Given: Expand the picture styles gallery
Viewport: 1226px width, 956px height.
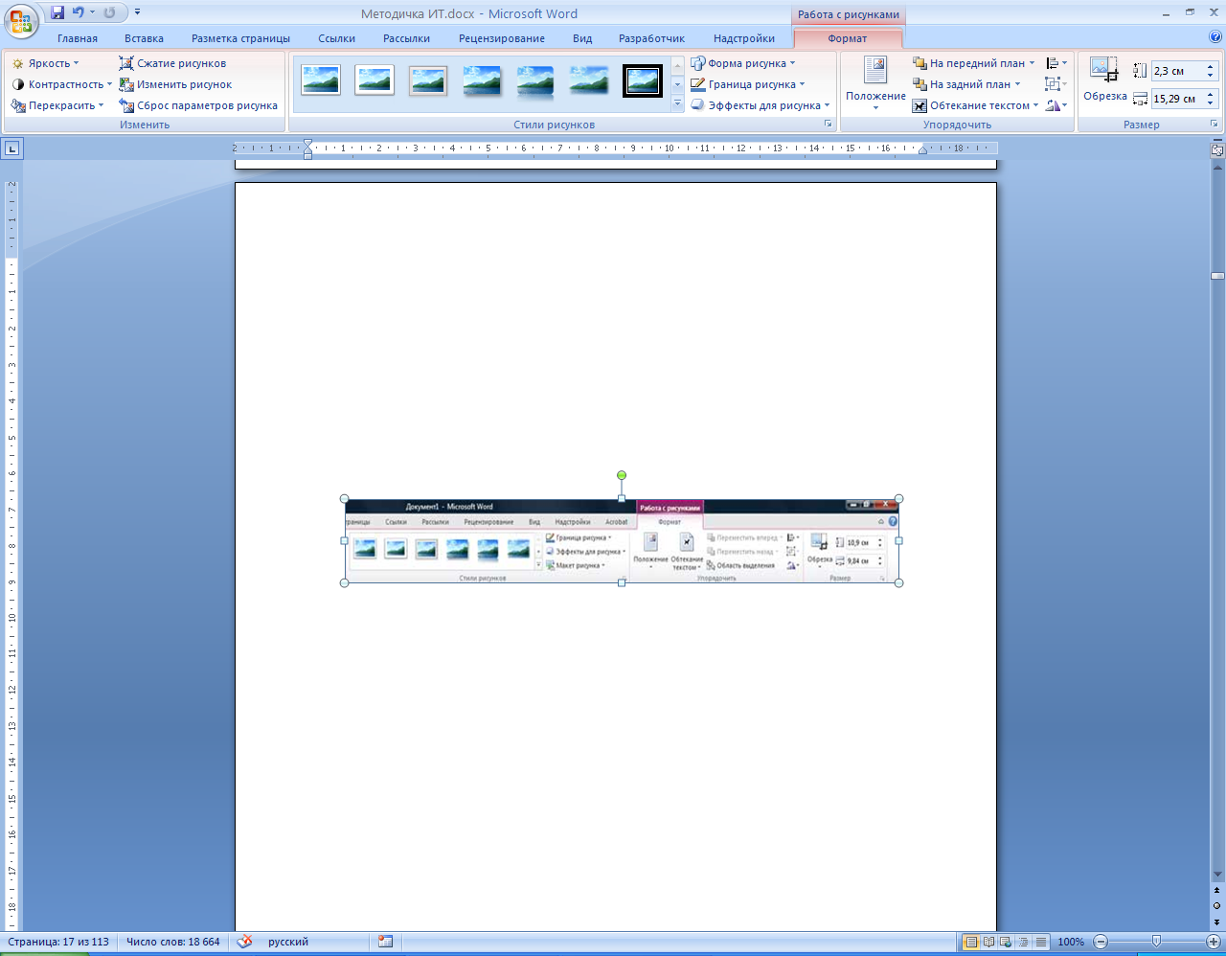Looking at the screenshot, I should (x=678, y=104).
